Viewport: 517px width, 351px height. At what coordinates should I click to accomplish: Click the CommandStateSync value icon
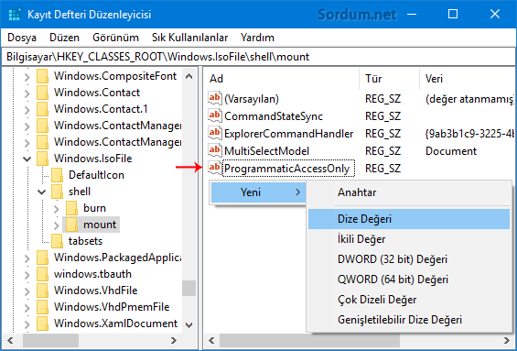point(215,115)
